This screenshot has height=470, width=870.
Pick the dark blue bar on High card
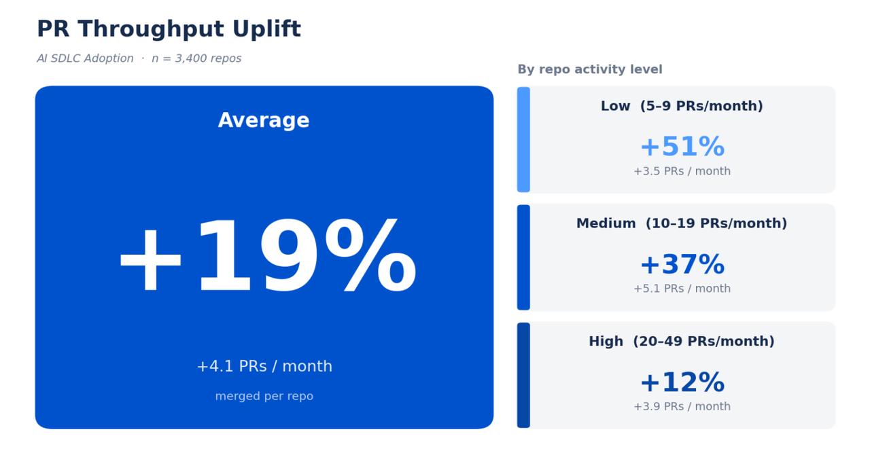[x=523, y=375]
